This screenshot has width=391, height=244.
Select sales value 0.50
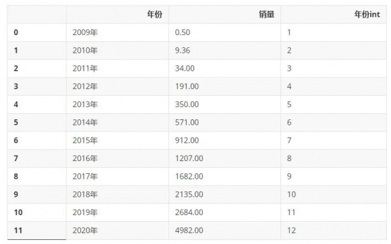coord(183,32)
